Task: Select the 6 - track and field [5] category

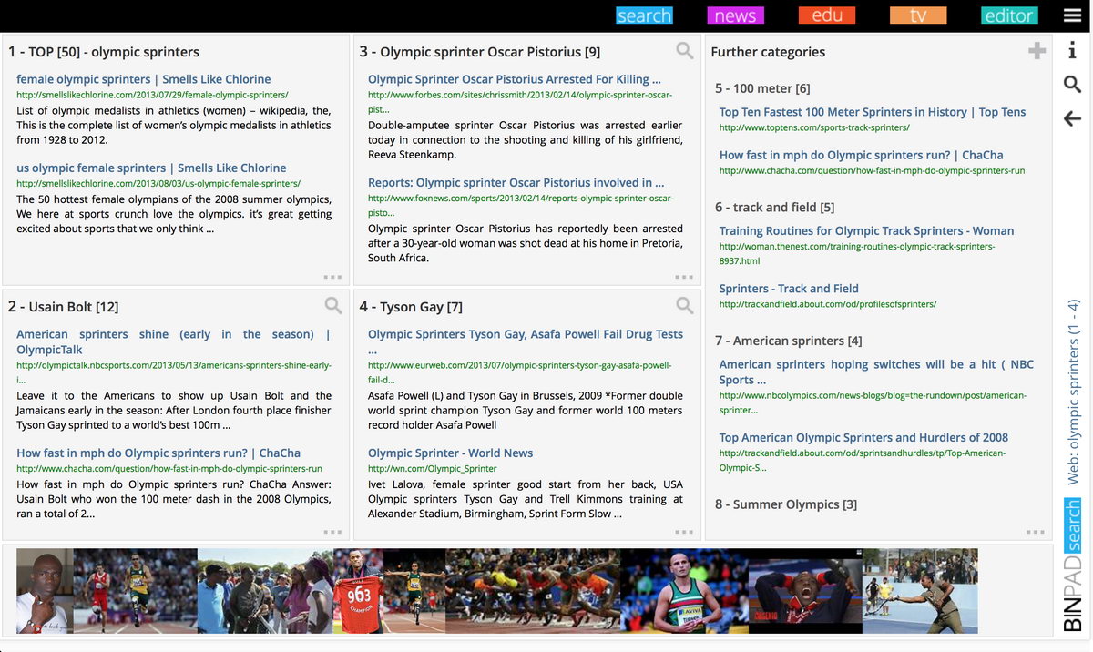Action: point(774,207)
